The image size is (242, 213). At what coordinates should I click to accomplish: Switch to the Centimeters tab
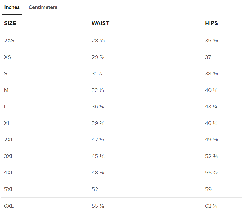click(43, 7)
